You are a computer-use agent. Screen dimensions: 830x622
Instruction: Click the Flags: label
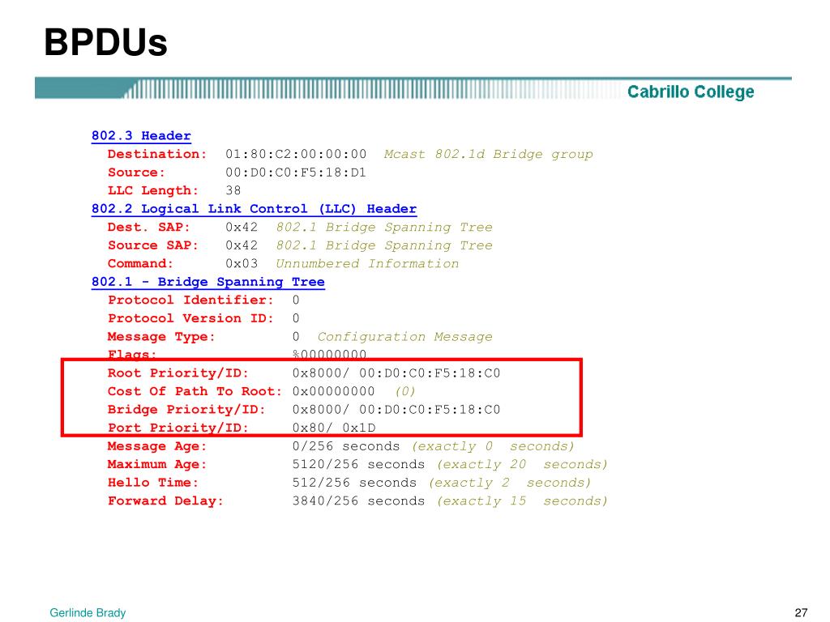click(132, 354)
